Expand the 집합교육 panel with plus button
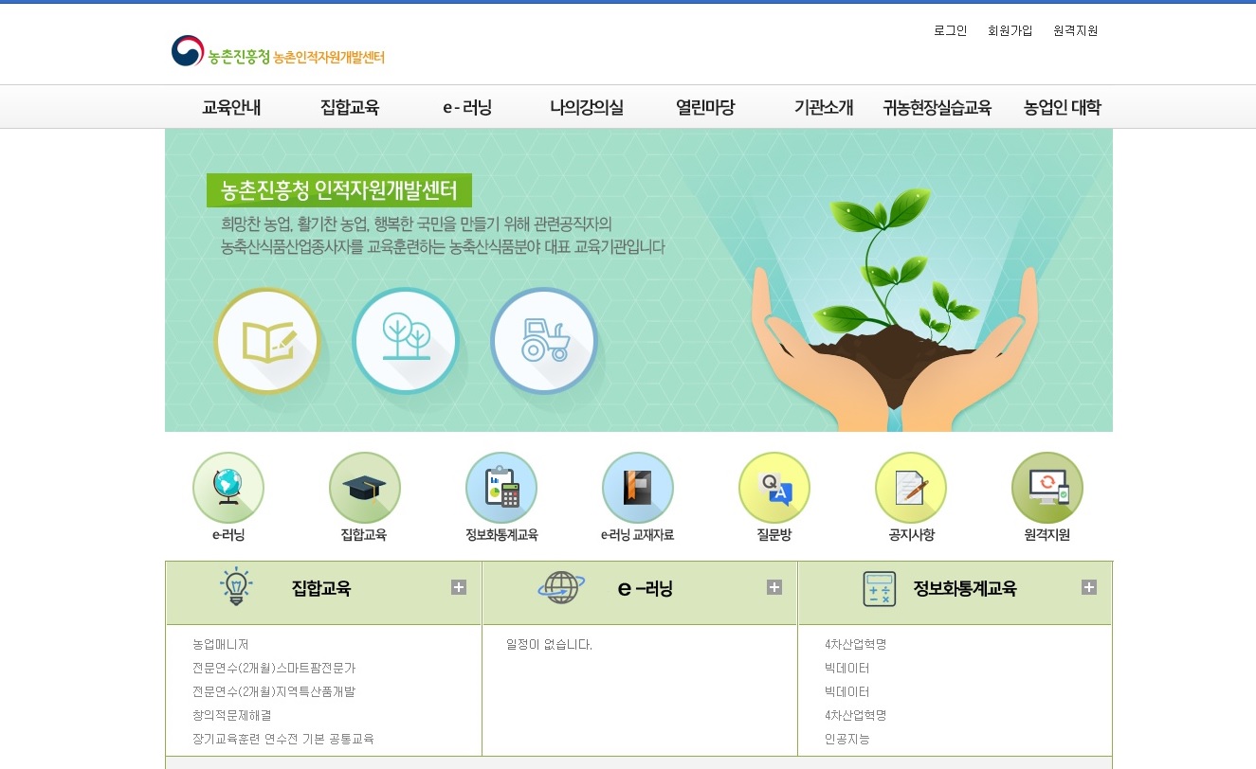Viewport: 1256px width, 769px height. click(459, 587)
